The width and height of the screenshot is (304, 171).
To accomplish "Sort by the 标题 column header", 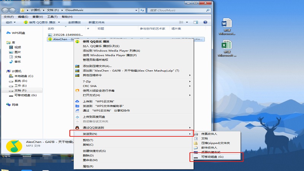I will point(101,28).
